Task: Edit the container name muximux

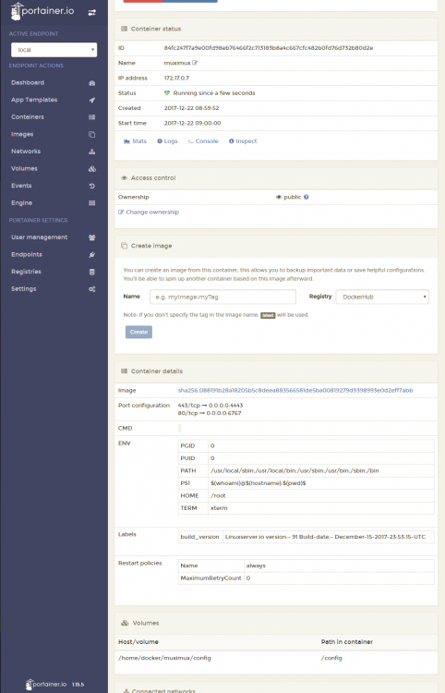Action: pyautogui.click(x=195, y=63)
